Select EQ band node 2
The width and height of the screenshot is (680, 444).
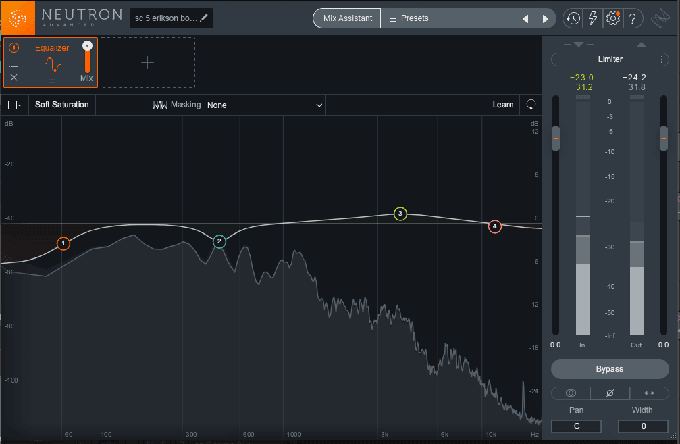(219, 241)
